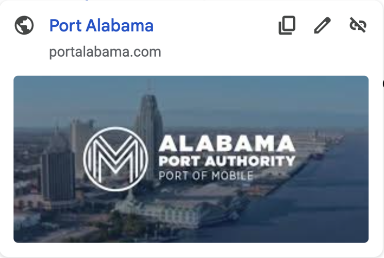Open the Alabama Port Authority preview image

[191, 159]
